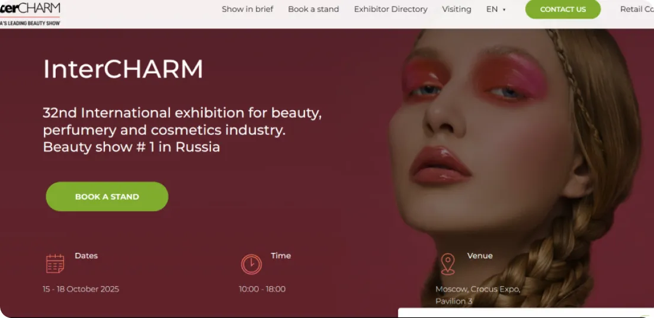Click the location pin icon beside Venue

(x=447, y=264)
